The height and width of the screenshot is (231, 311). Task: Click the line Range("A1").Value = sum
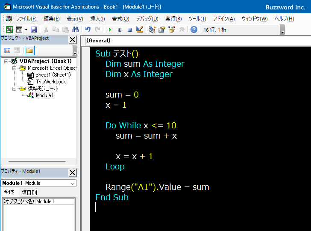click(x=157, y=187)
